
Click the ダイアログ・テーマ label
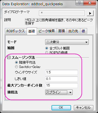pyautogui.click(x=17, y=12)
